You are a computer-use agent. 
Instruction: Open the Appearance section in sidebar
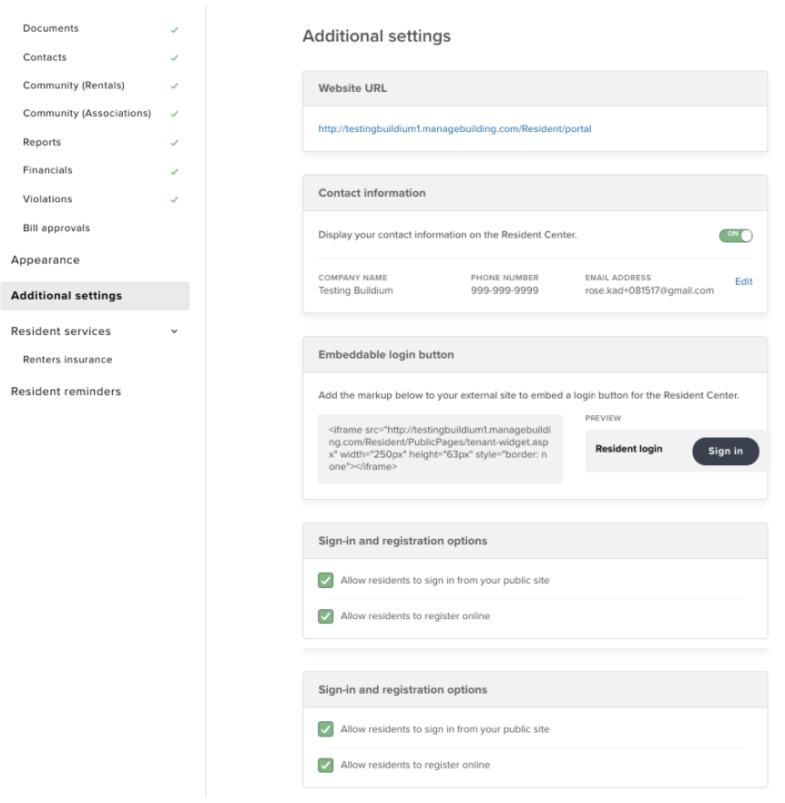pos(46,260)
